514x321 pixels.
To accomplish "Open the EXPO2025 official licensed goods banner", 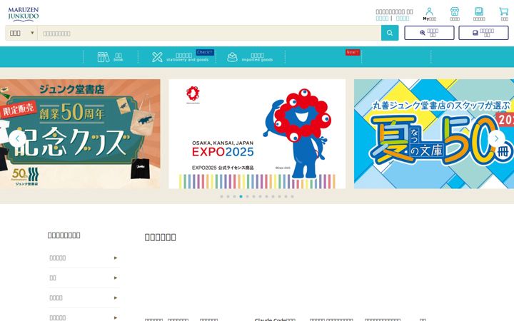I will (x=257, y=133).
